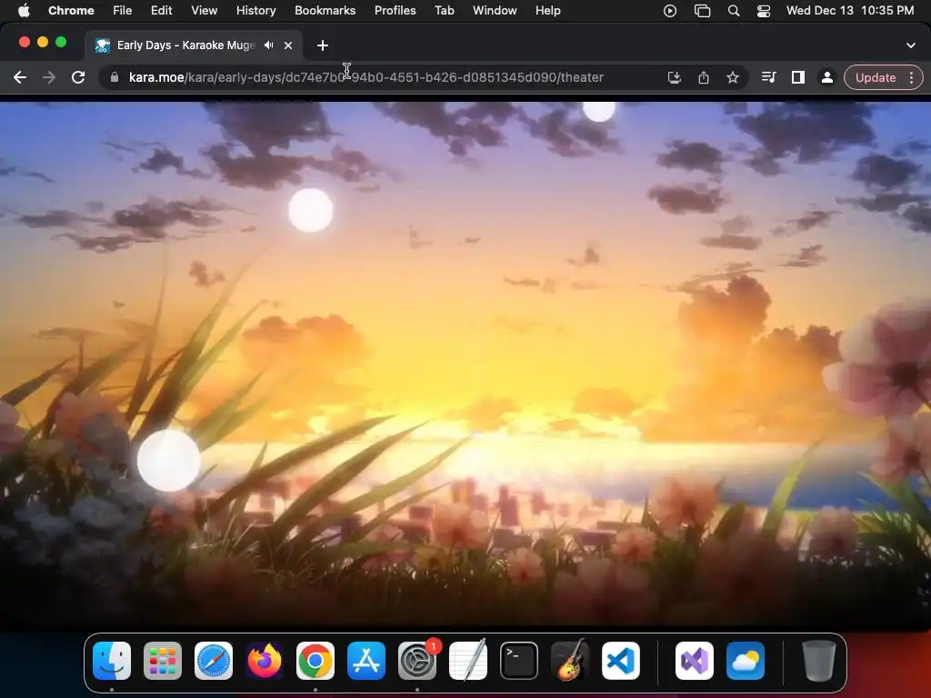Viewport: 931px width, 698px height.
Task: Open media controls icon in toolbar
Action: pos(768,77)
